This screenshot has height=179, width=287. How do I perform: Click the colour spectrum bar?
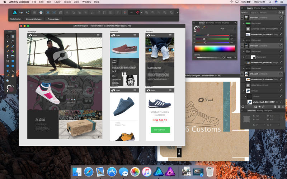[x=215, y=49]
